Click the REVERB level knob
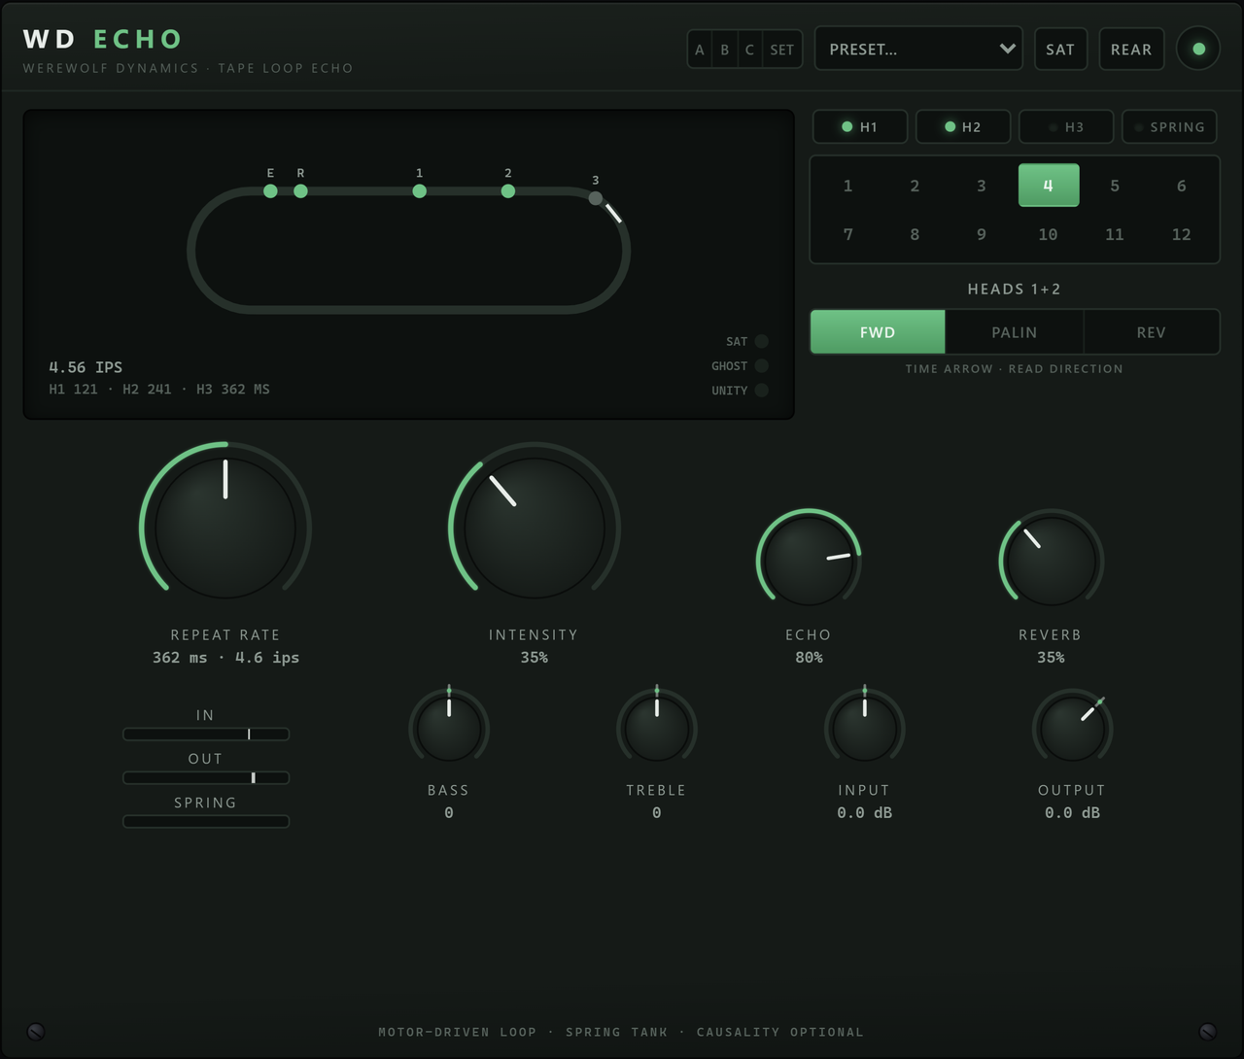Screen dimensions: 1244x1059 point(1051,561)
